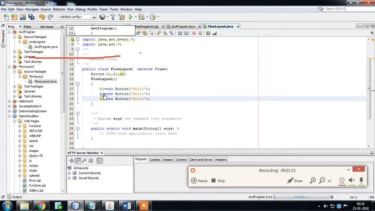The image size is (375, 211).
Task: Toggle the wrench icon in HTTP Monitor toolbar
Action: [84, 161]
